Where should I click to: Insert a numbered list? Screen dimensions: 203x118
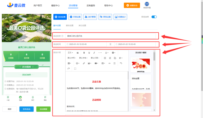coord(110,58)
